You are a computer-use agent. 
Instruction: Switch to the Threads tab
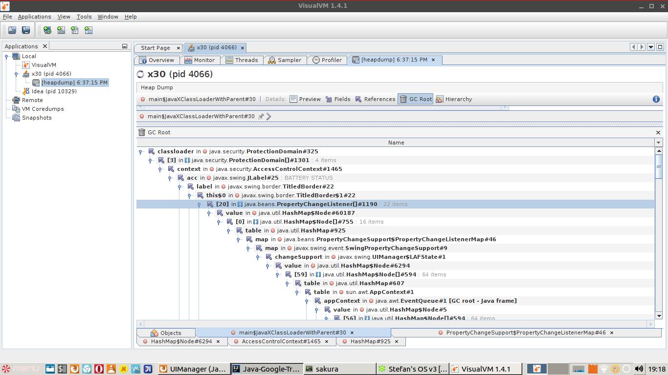coord(241,60)
